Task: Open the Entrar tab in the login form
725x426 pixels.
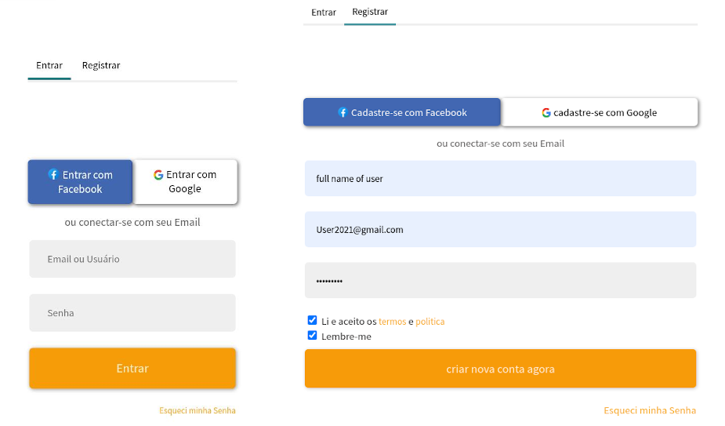Action: point(49,65)
